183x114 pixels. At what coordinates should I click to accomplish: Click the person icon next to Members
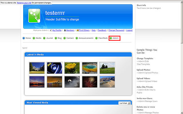(65, 30)
